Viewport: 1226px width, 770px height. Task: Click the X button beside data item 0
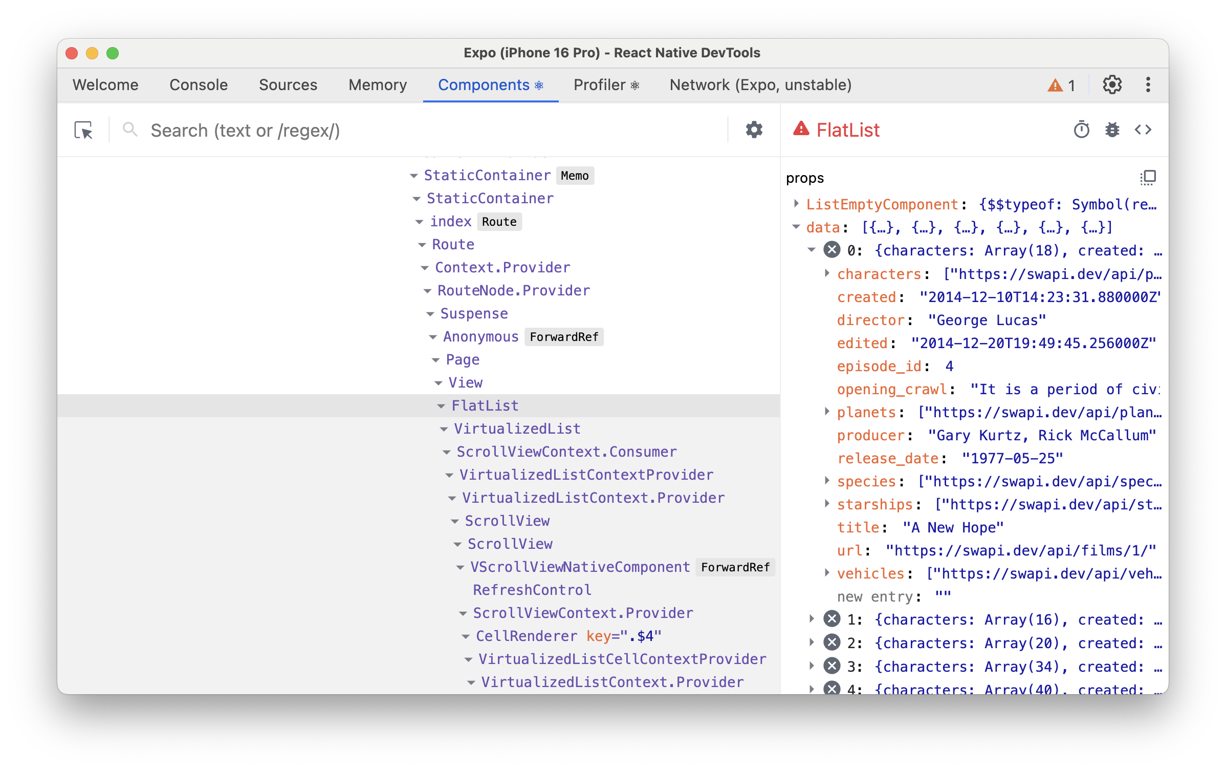click(x=833, y=250)
